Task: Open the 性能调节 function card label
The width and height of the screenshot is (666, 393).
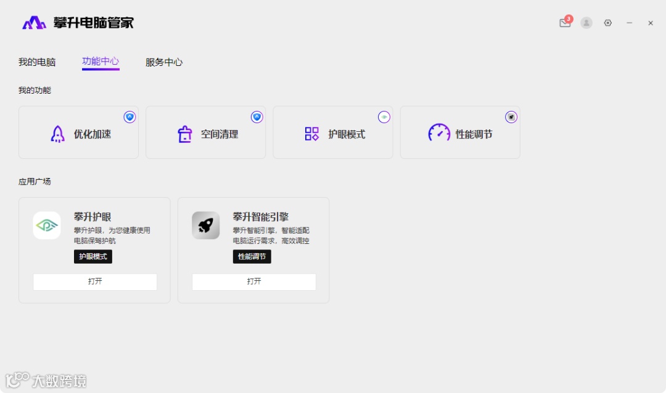Action: 474,134
